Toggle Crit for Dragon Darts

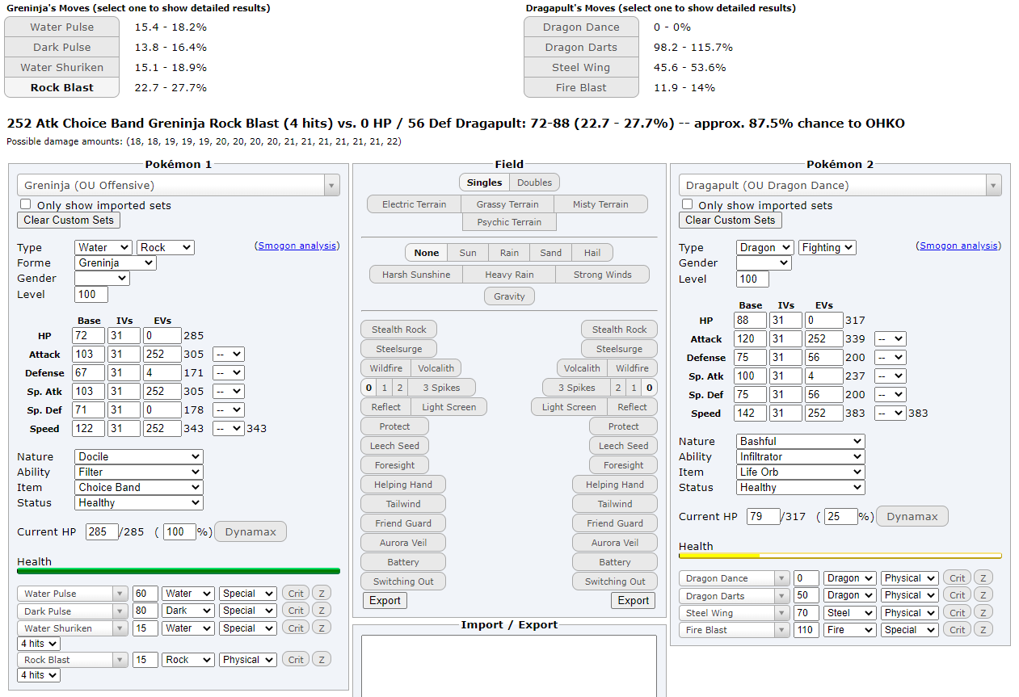tap(958, 595)
